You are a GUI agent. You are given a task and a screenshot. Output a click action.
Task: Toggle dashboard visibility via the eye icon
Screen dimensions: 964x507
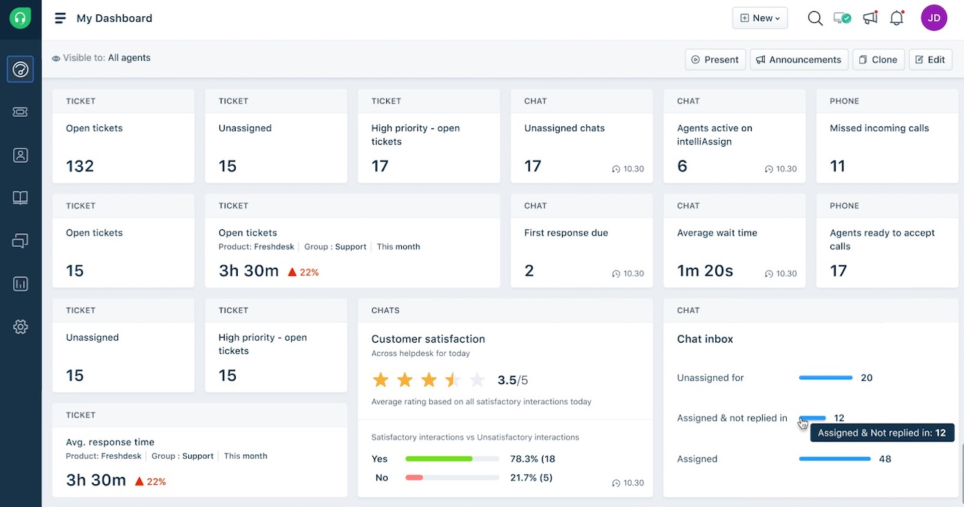coord(57,58)
